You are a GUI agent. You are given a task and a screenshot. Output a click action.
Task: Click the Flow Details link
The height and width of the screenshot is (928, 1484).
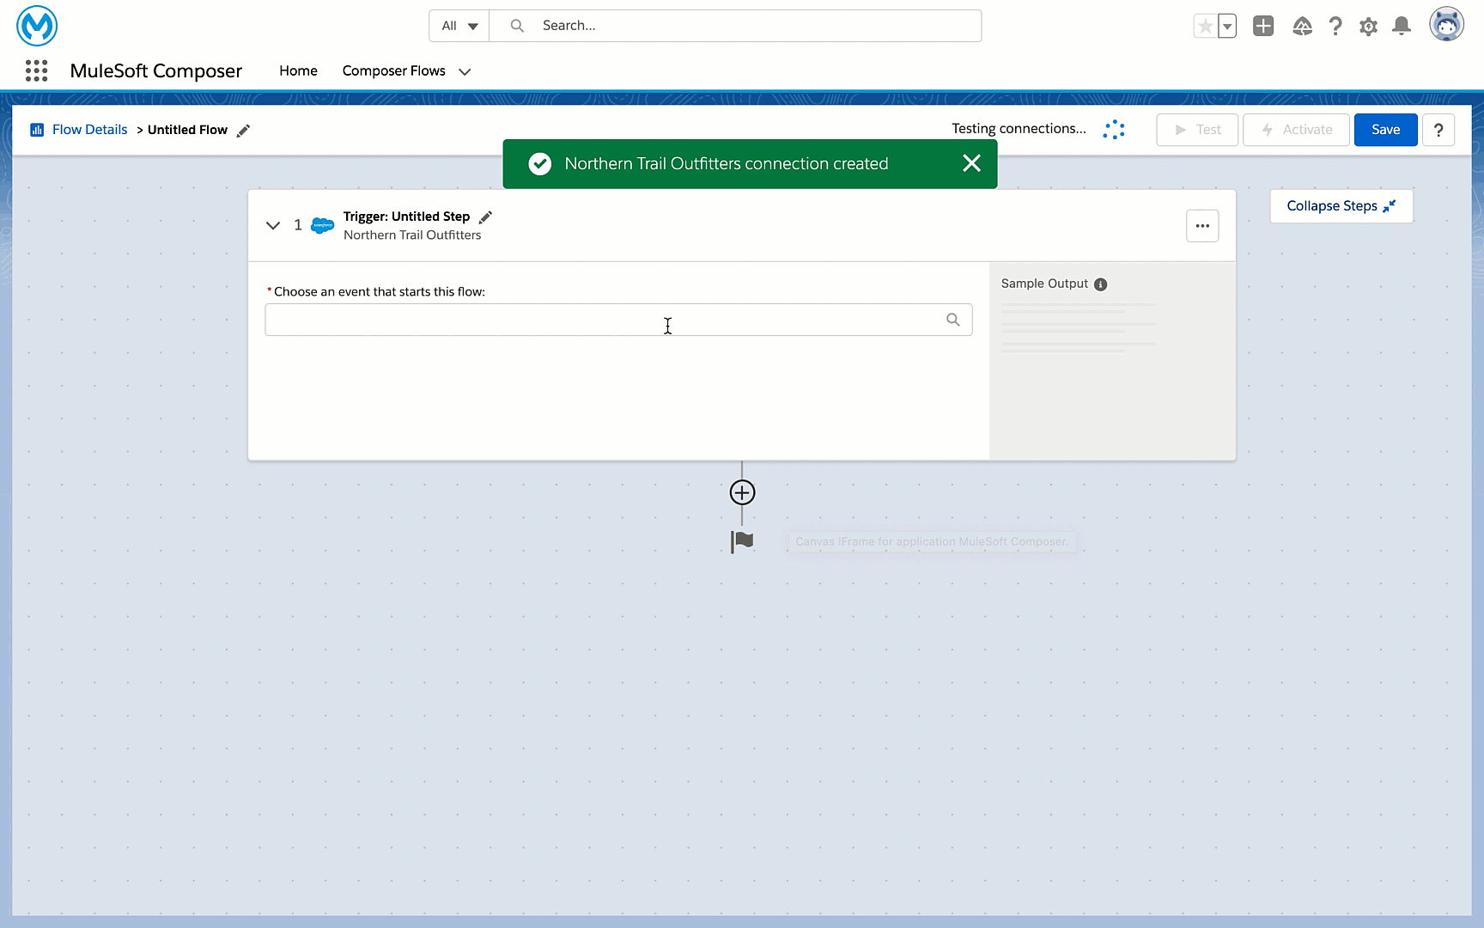pos(89,130)
